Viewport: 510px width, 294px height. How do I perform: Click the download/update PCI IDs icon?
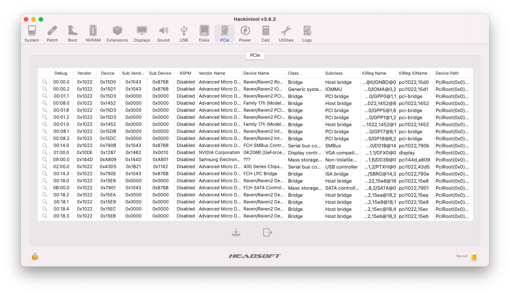click(x=236, y=232)
